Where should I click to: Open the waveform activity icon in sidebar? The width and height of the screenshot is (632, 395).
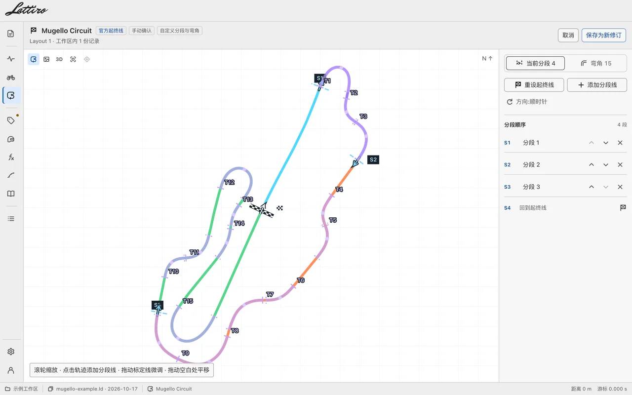[11, 59]
